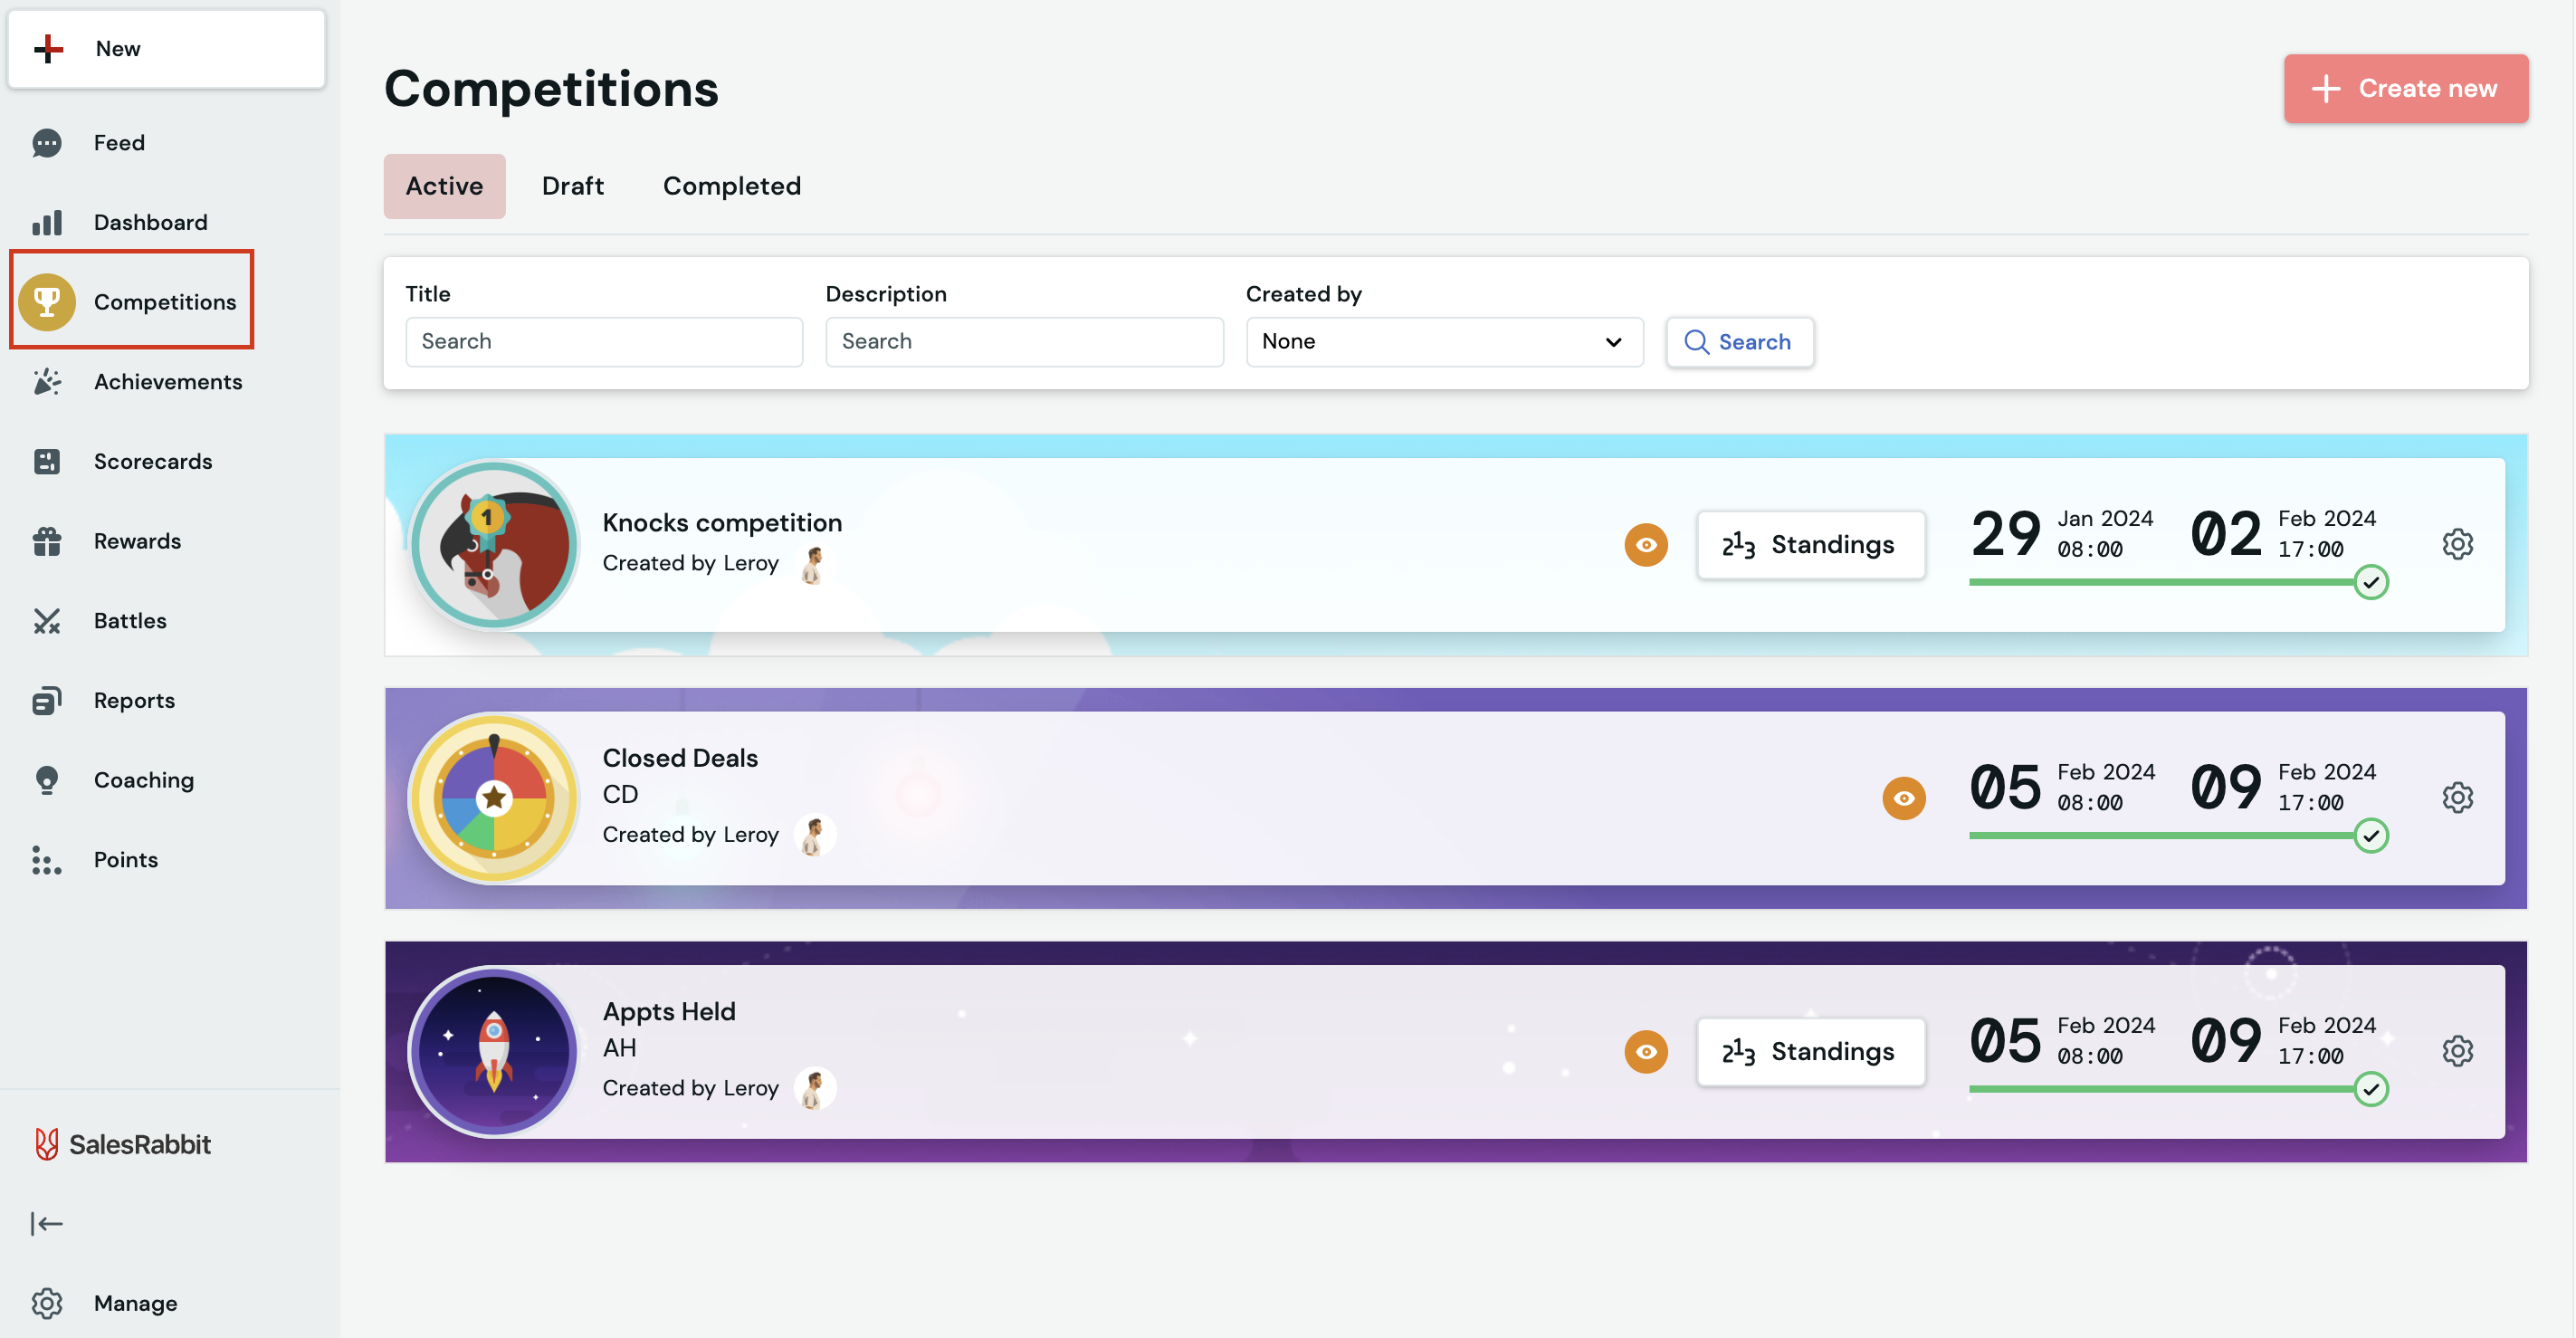Click the Dashboard bar chart icon
The height and width of the screenshot is (1338, 2576).
pos(46,222)
